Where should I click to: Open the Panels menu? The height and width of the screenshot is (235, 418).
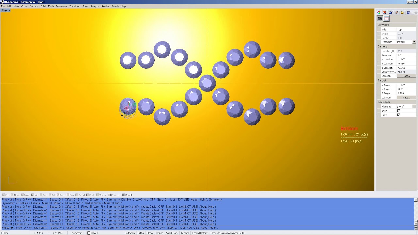click(x=115, y=6)
